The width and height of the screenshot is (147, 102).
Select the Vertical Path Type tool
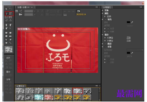click(x=10, y=20)
